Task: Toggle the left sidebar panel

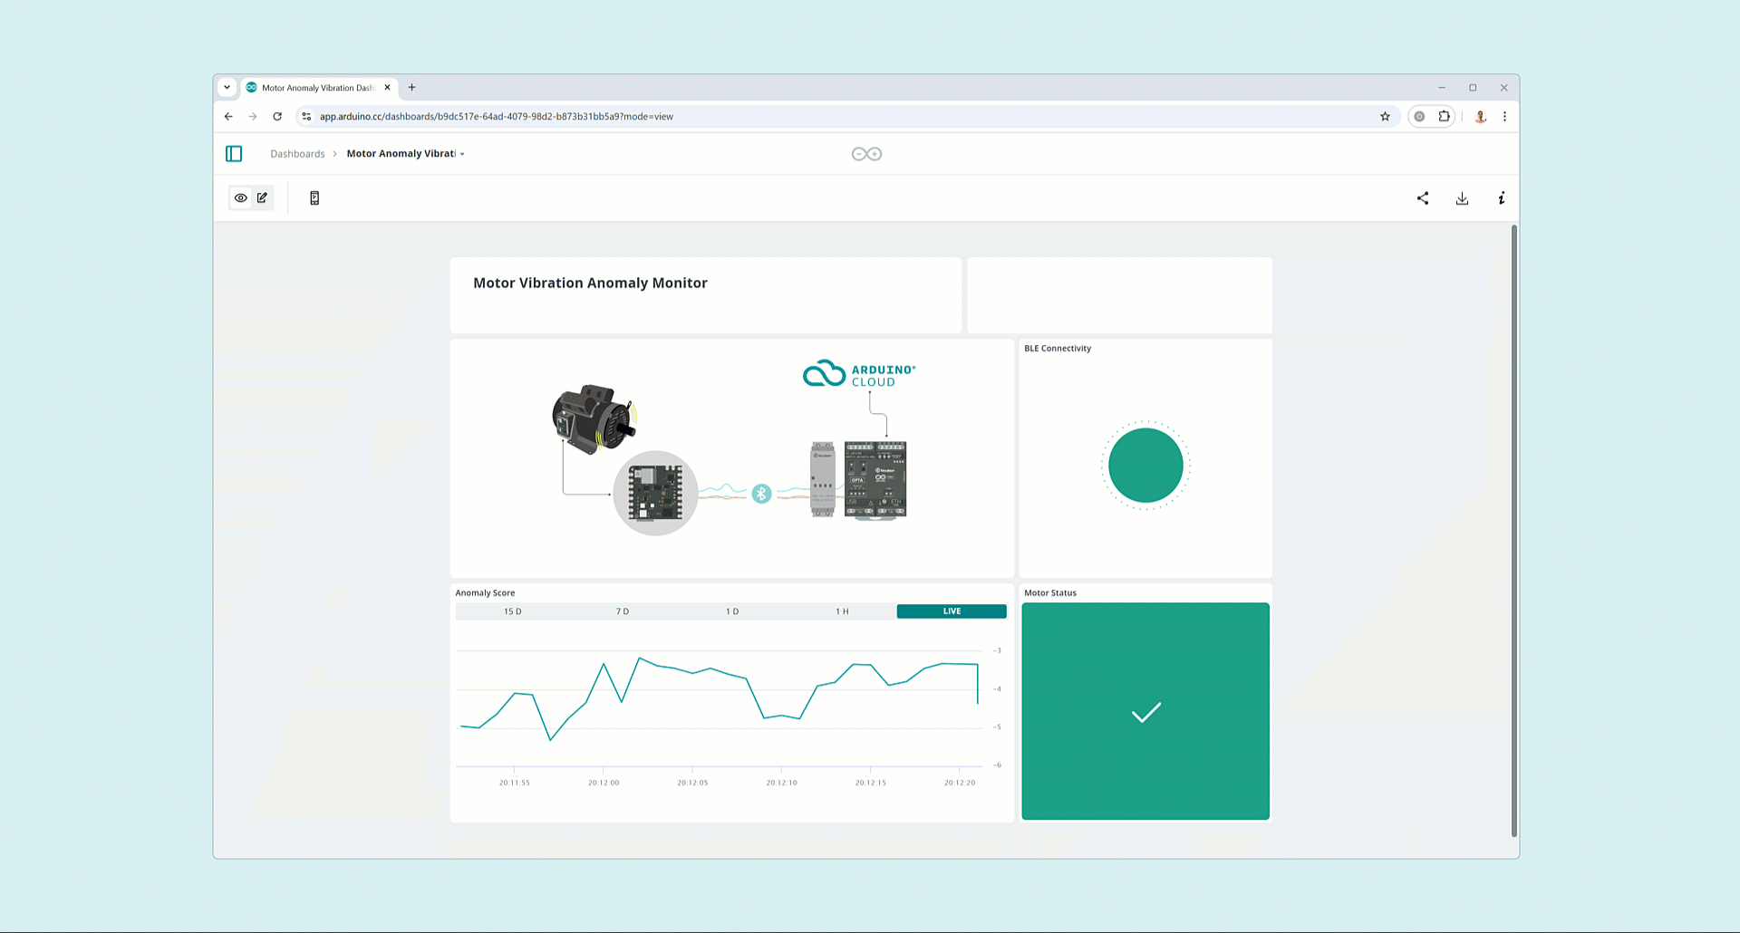Action: point(233,153)
